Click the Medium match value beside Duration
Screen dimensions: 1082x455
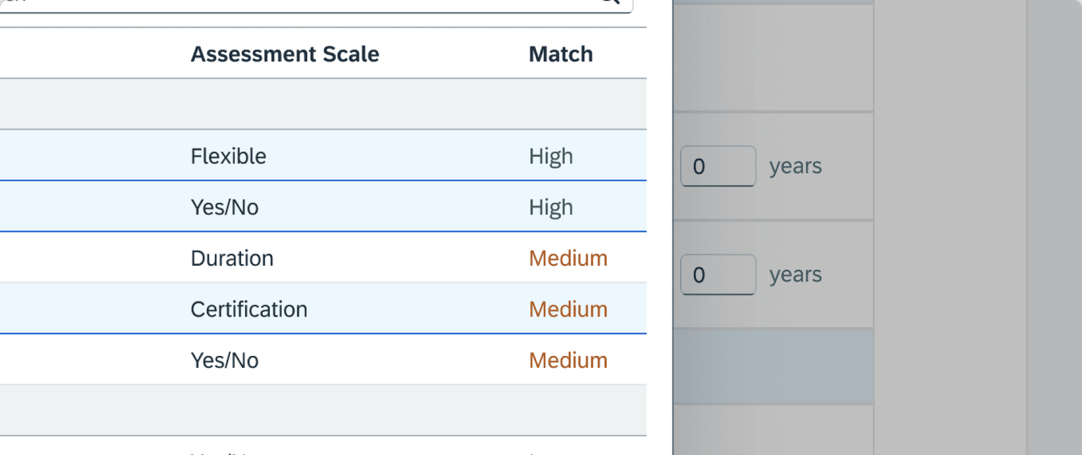pyautogui.click(x=568, y=258)
